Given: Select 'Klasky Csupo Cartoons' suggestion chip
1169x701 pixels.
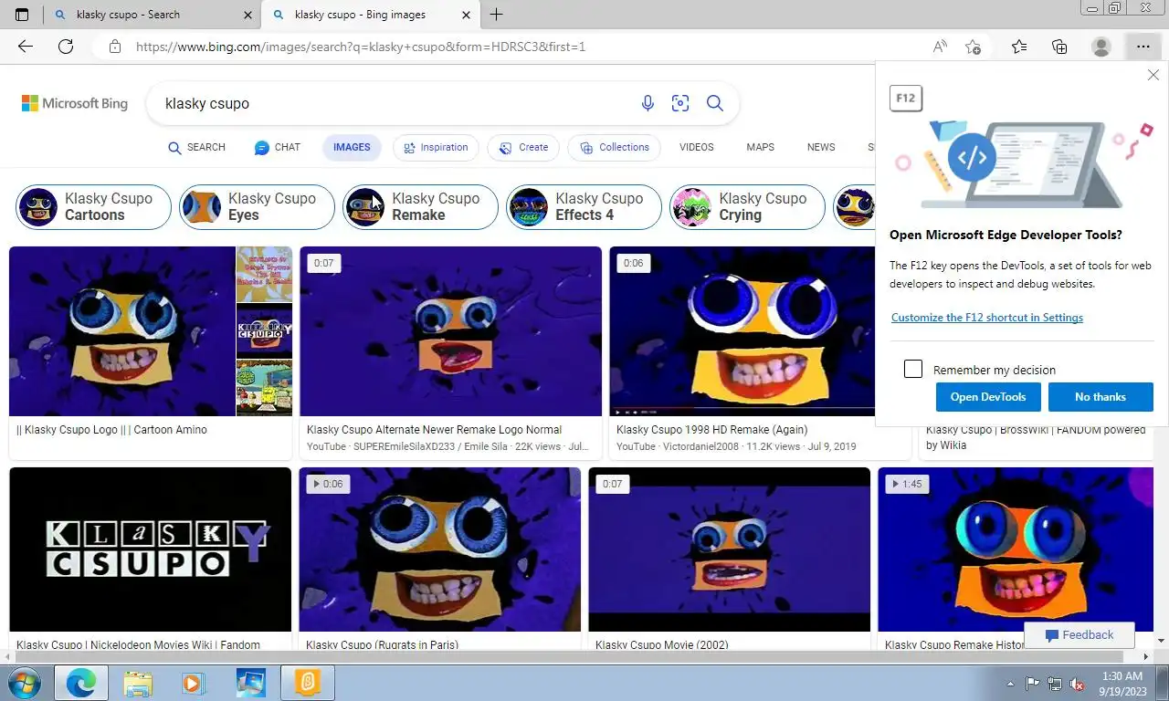Looking at the screenshot, I should tap(93, 207).
